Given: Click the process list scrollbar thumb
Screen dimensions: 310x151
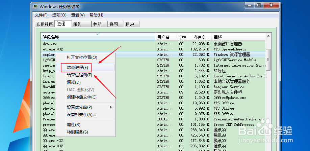Looking at the screenshot, I should click(x=268, y=60).
